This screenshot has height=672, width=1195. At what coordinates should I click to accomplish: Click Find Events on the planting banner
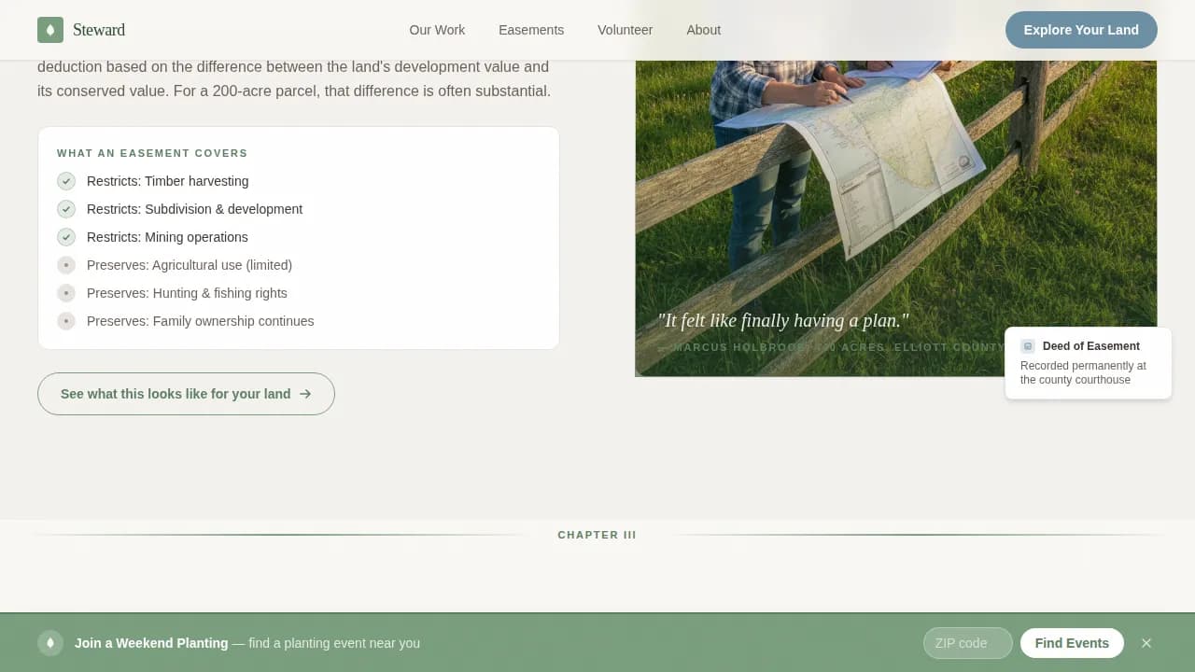[1072, 643]
